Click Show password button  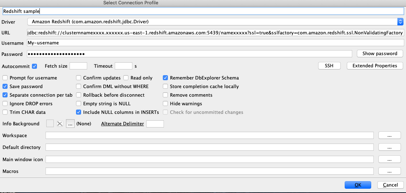click(x=380, y=54)
